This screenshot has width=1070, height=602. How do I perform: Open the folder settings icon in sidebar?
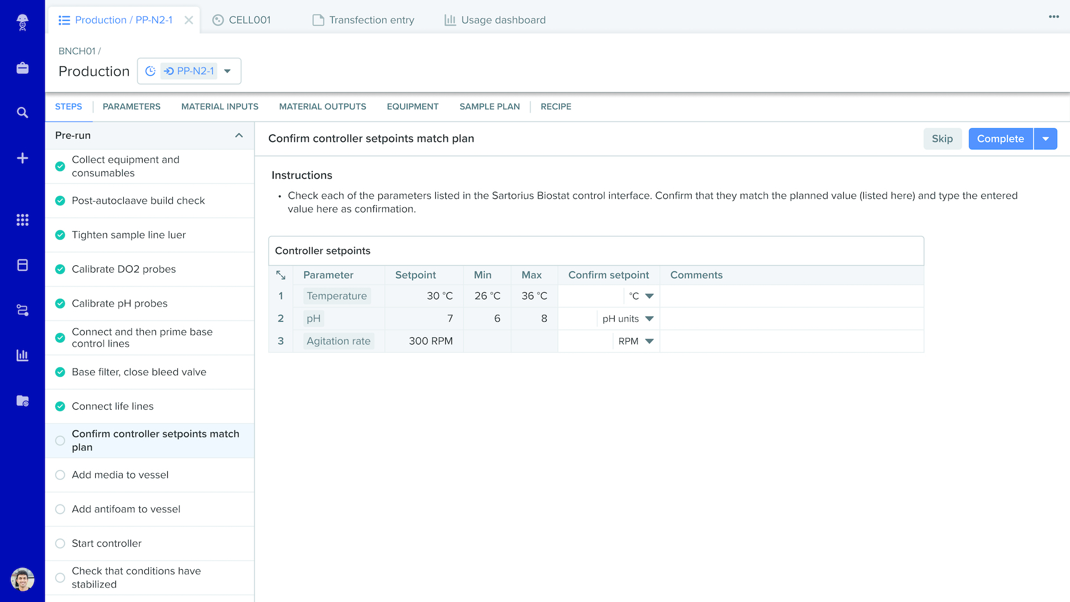point(22,400)
